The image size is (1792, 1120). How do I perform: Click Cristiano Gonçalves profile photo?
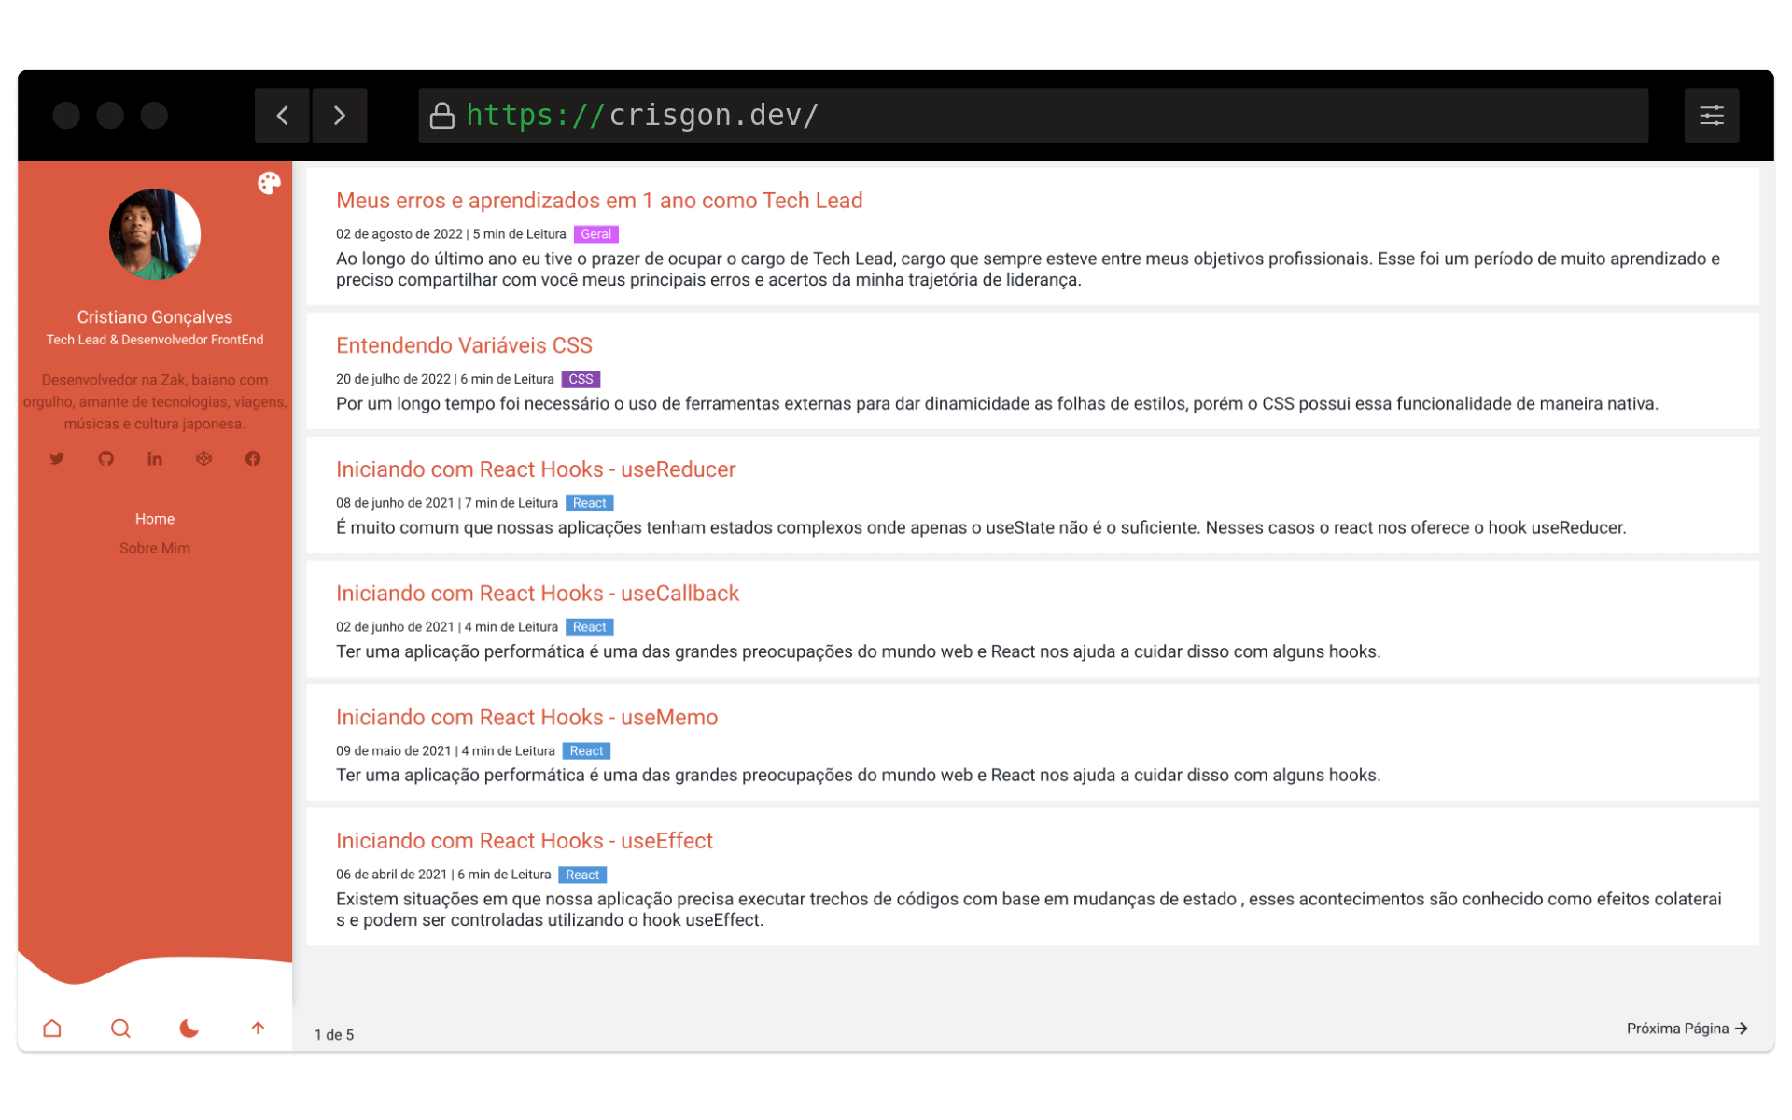click(x=155, y=234)
